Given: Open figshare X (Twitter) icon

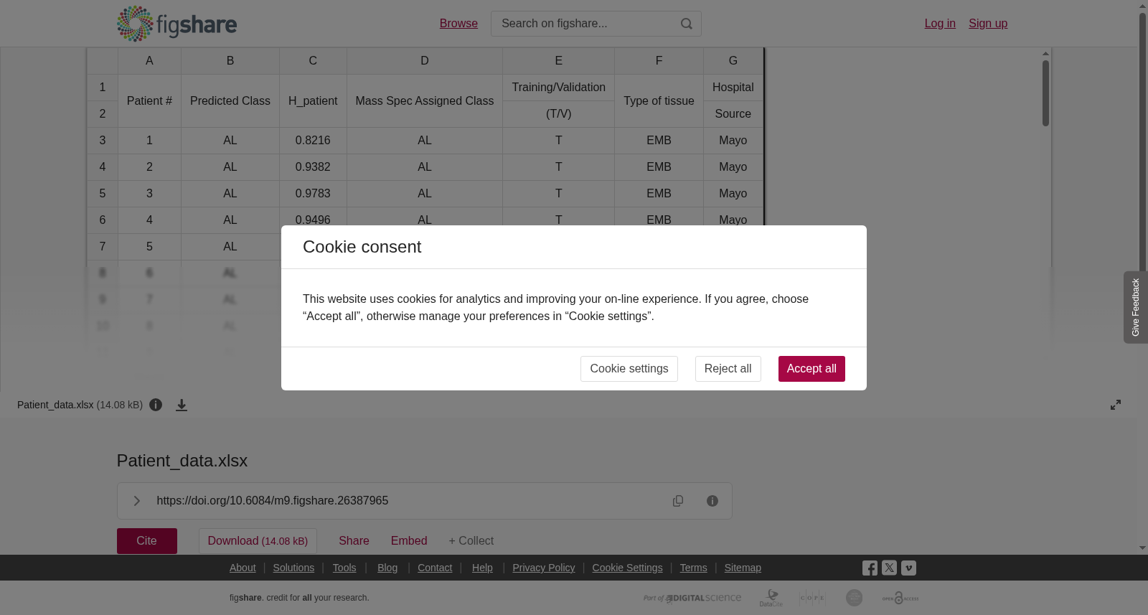Looking at the screenshot, I should pyautogui.click(x=889, y=568).
